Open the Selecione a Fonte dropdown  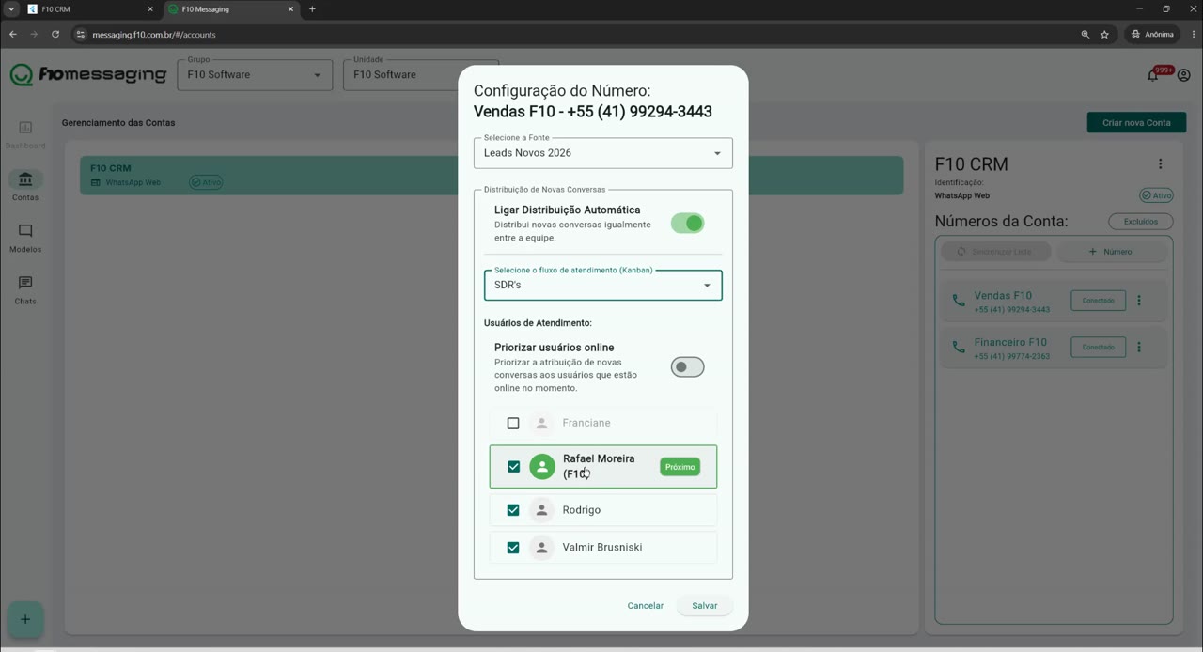pyautogui.click(x=603, y=153)
